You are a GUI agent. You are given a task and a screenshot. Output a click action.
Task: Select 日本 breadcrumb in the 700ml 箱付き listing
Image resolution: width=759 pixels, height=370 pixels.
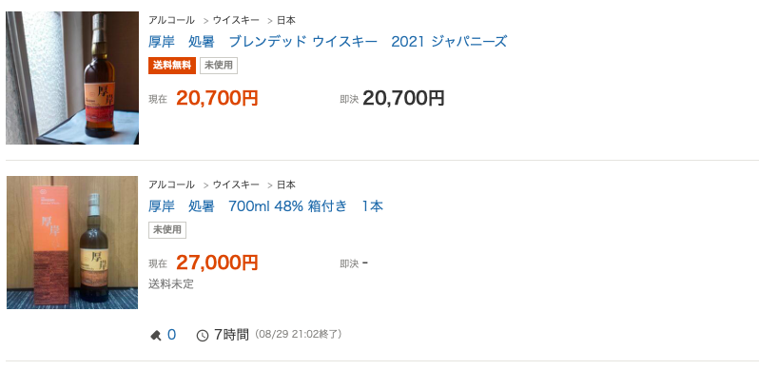click(286, 185)
